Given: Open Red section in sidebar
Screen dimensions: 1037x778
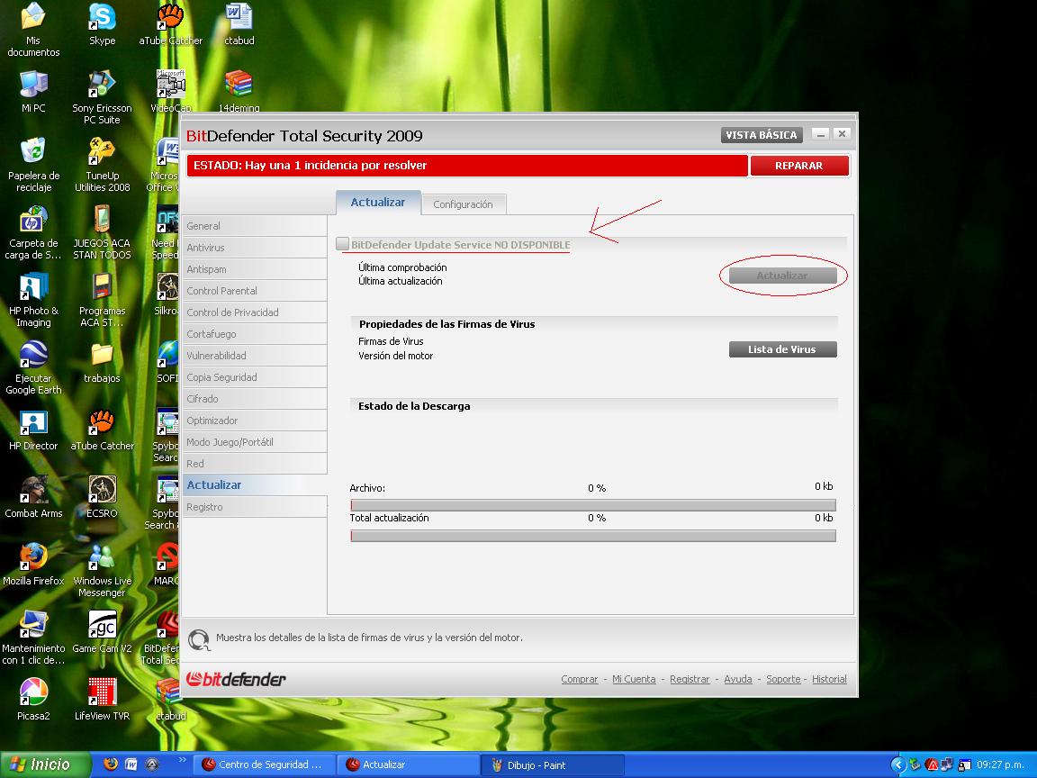Looking at the screenshot, I should tap(254, 464).
